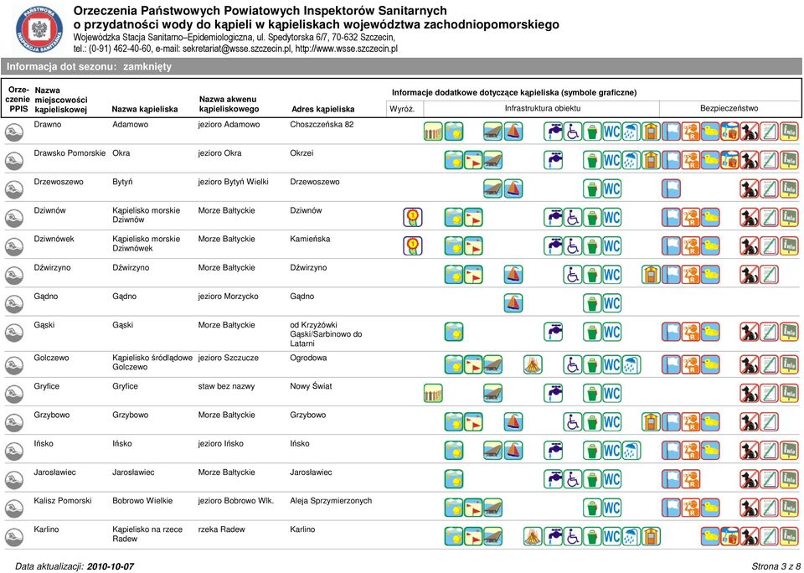Select the 'Nowy Świat' address cell
This screenshot has height=573, width=804.
pos(311,386)
